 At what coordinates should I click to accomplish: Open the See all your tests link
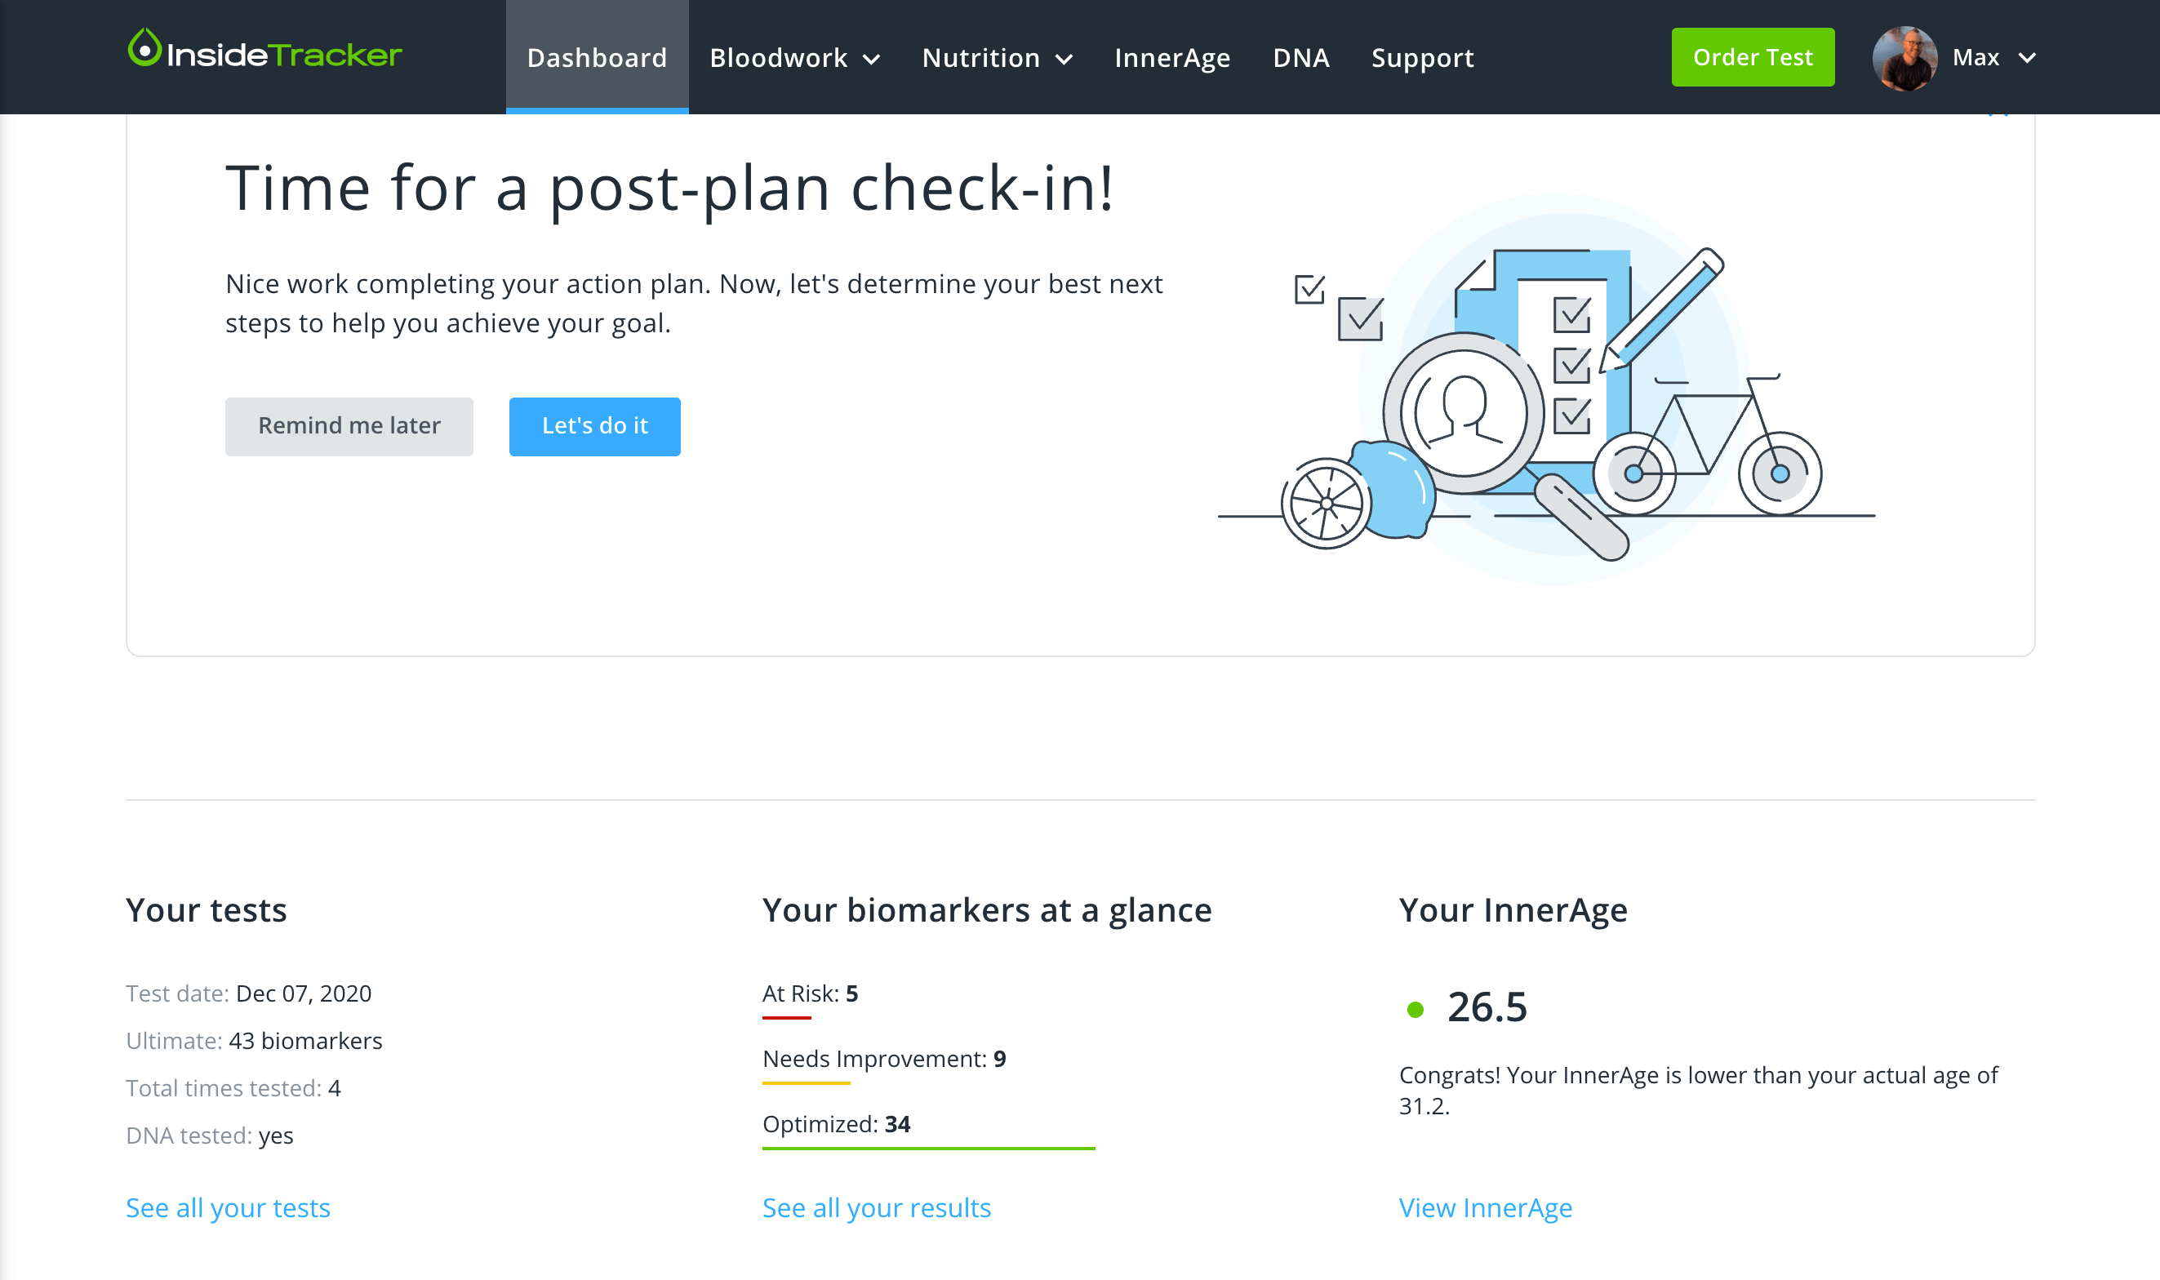[228, 1207]
